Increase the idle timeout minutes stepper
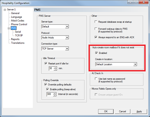 pos(55,68)
